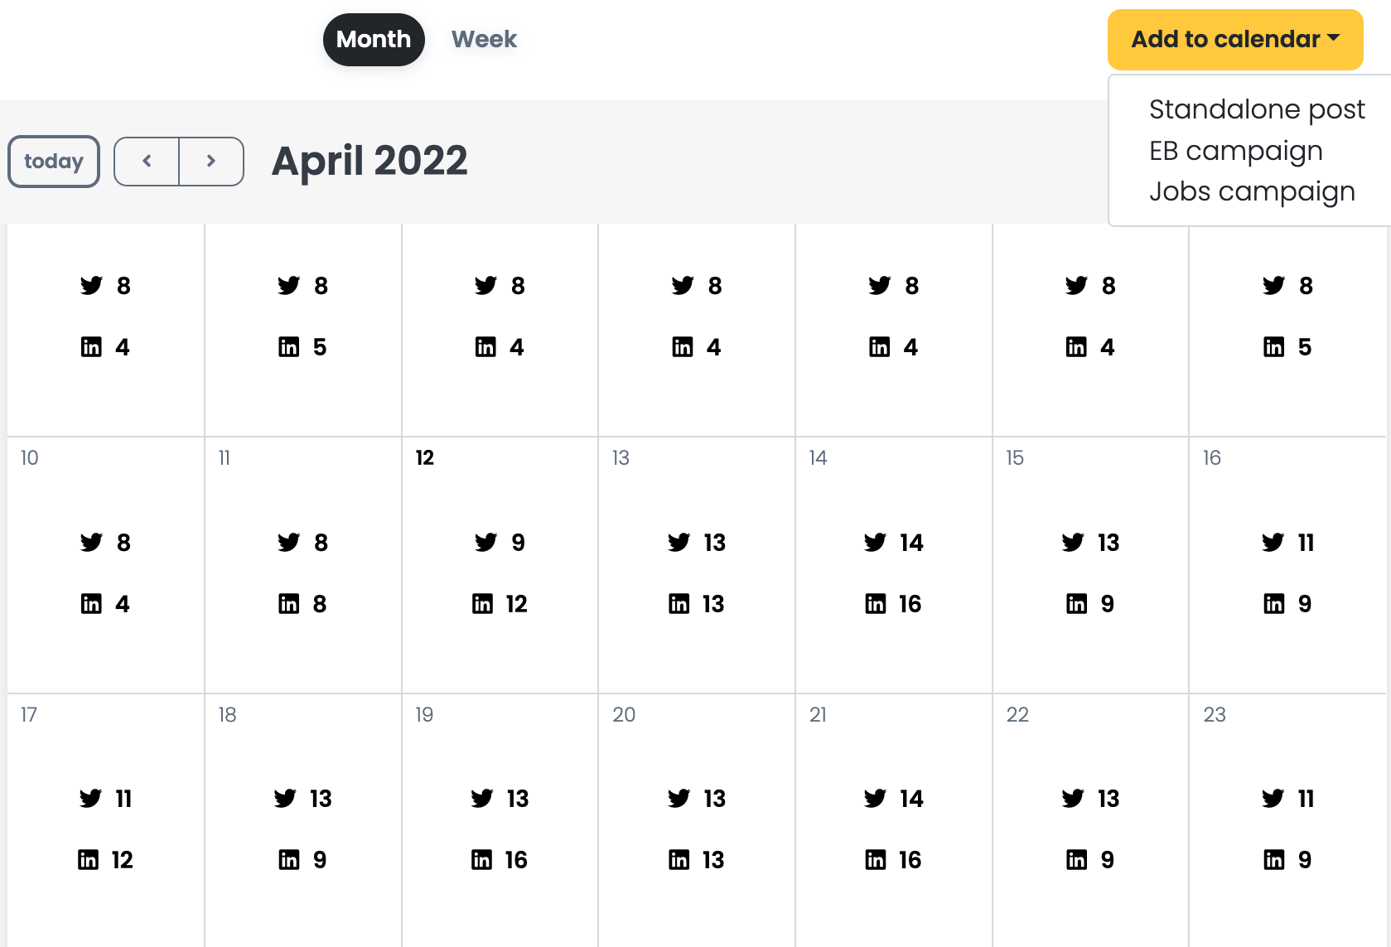
Task: Switch to Month view
Action: click(x=374, y=40)
